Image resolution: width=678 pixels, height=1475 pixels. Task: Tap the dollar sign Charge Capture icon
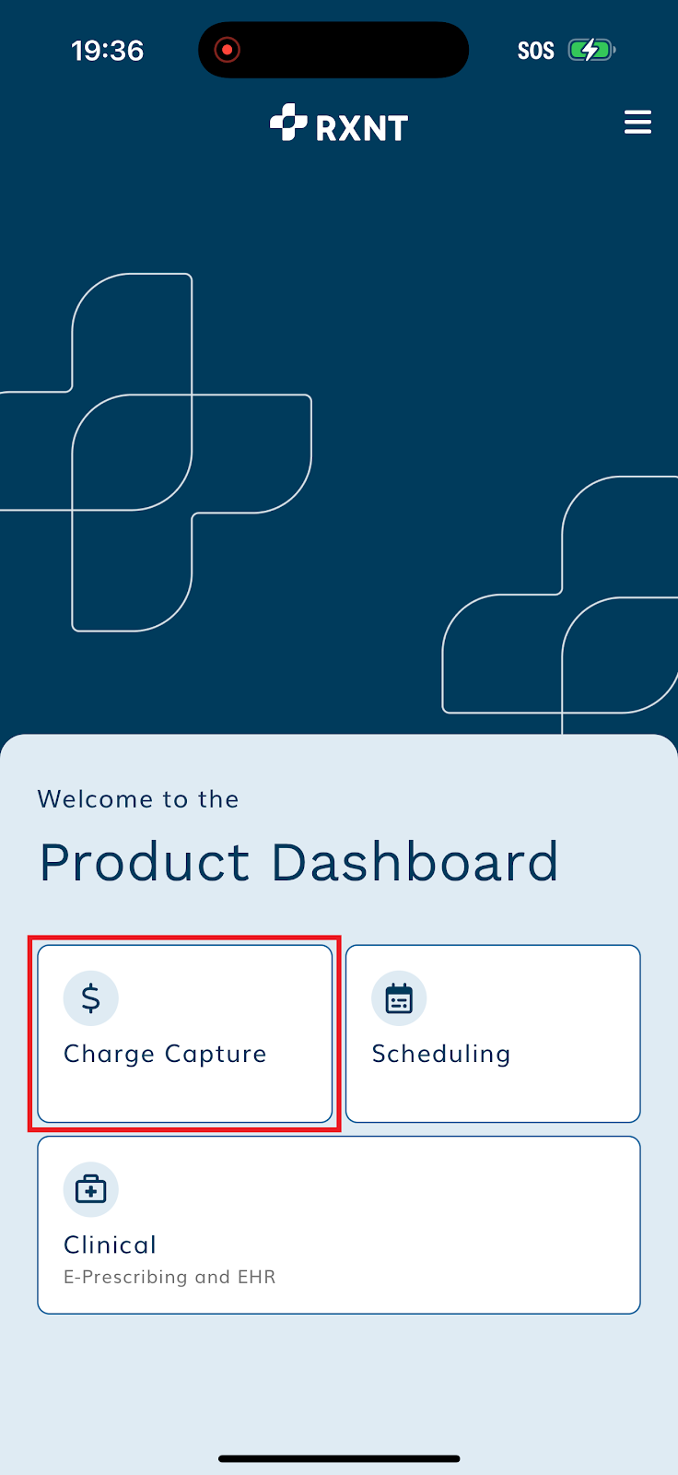coord(90,998)
